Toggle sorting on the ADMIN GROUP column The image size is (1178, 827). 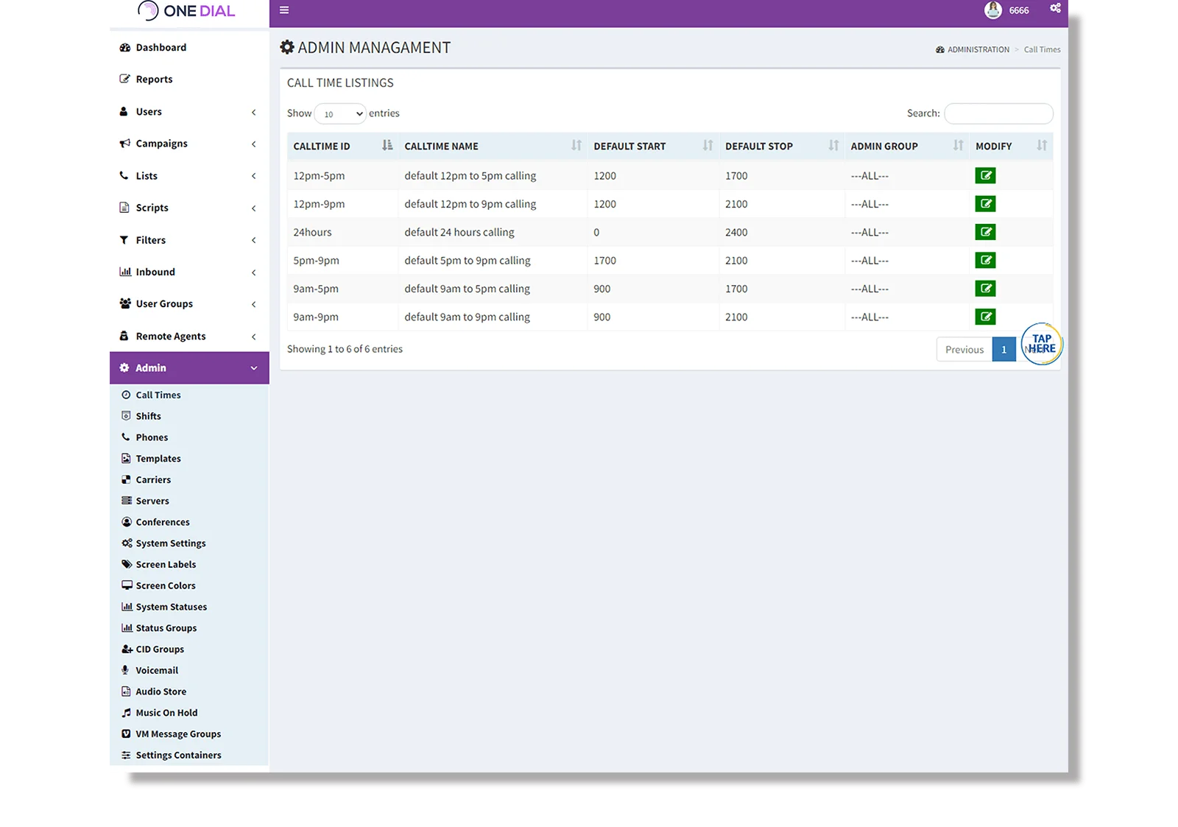point(958,145)
